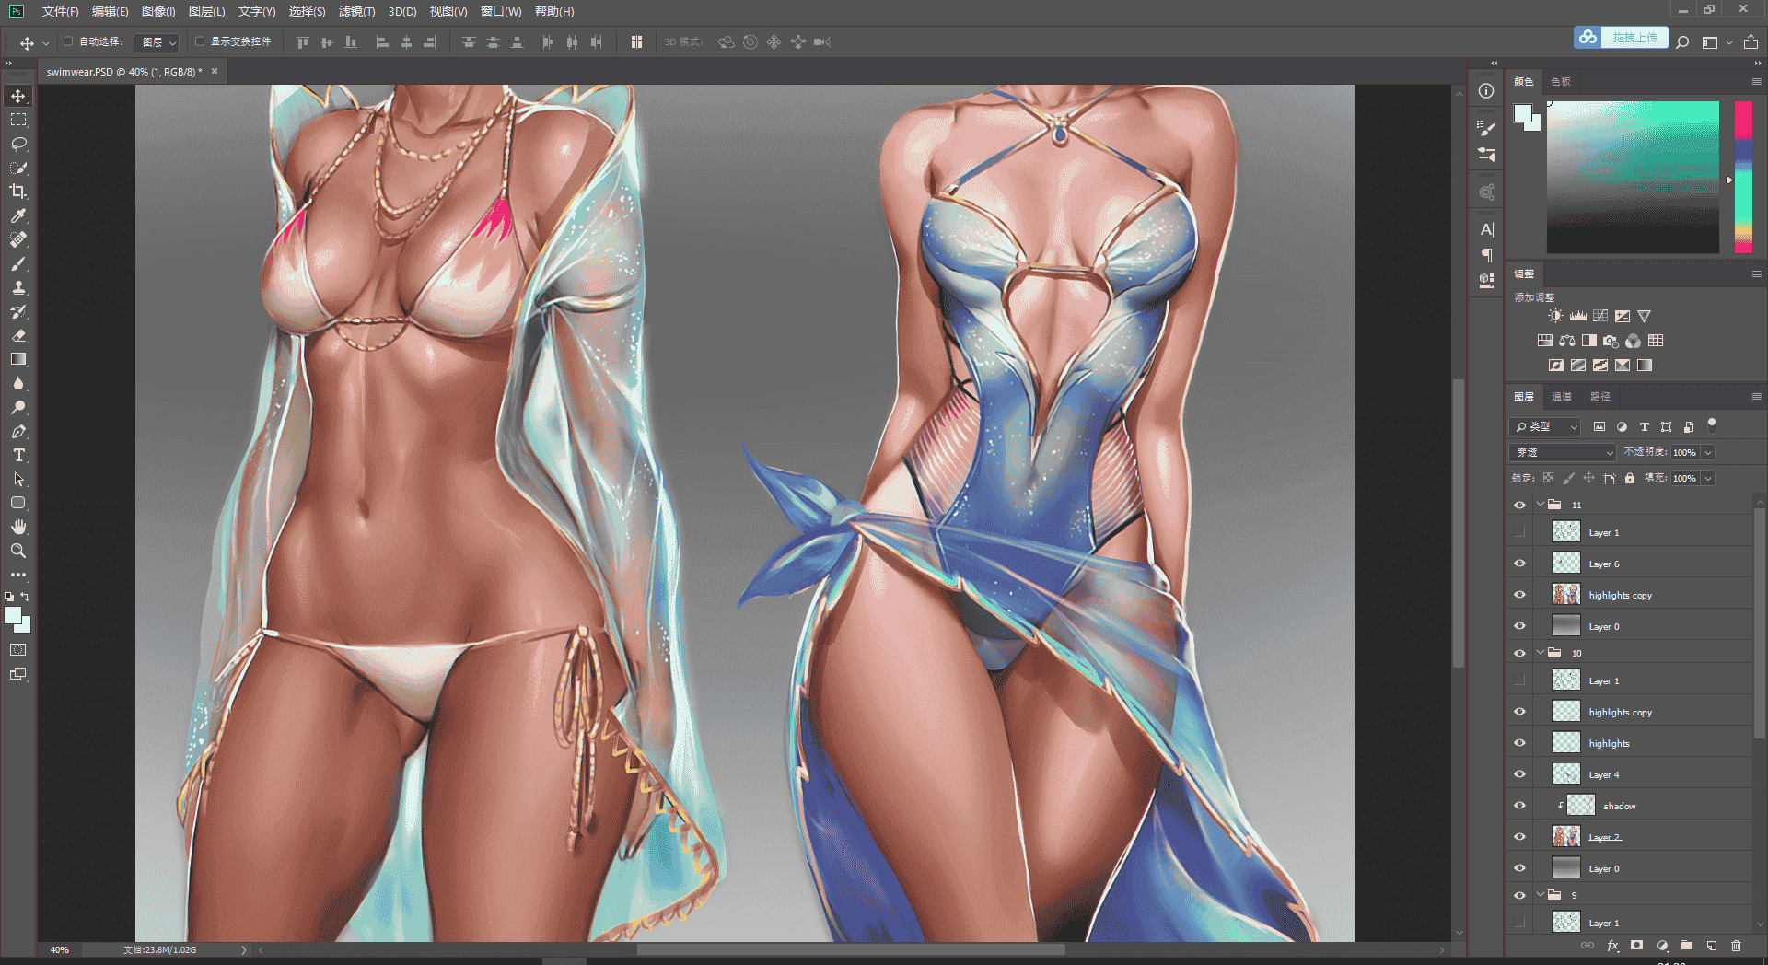This screenshot has height=965, width=1768.
Task: Close the swimwear.PSD document tab
Action: pos(215,71)
